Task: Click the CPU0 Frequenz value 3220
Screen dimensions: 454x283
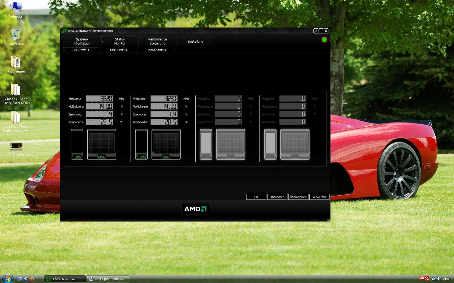Action: (100, 98)
